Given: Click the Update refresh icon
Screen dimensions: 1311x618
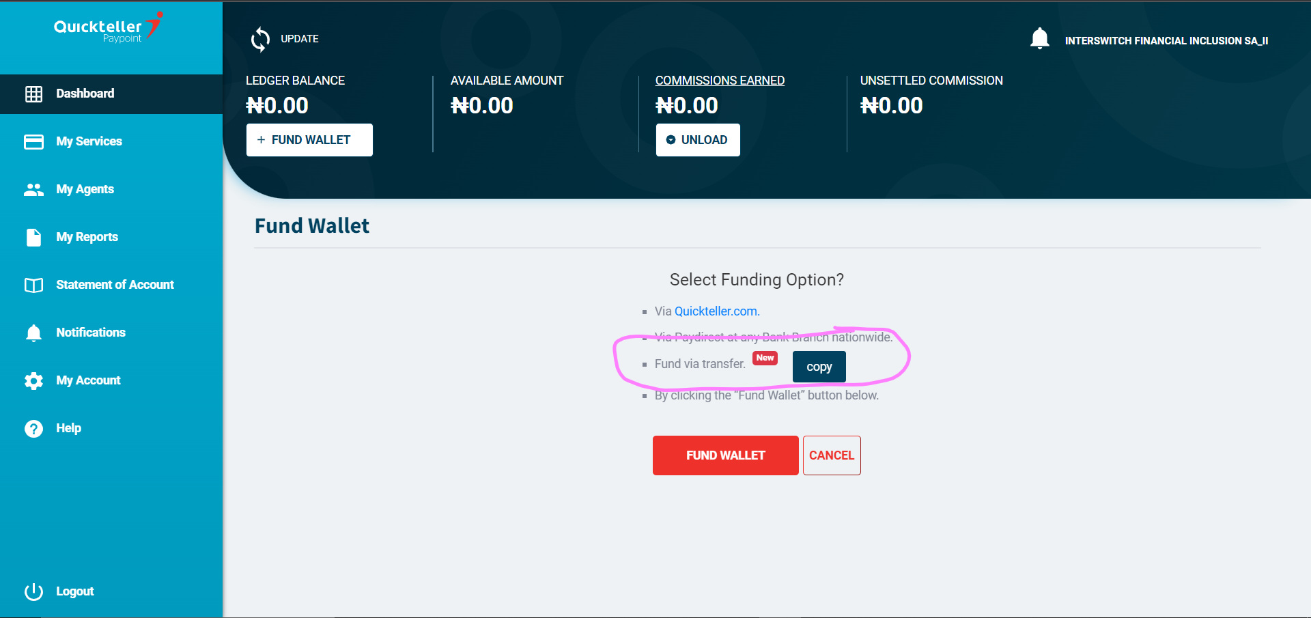Looking at the screenshot, I should (260, 39).
